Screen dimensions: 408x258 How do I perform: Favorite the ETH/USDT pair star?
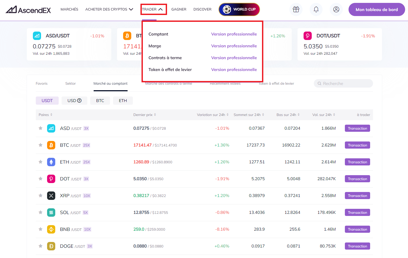[41, 162]
